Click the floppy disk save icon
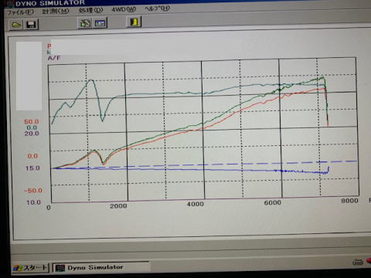Image resolution: width=371 pixels, height=278 pixels. (31, 25)
